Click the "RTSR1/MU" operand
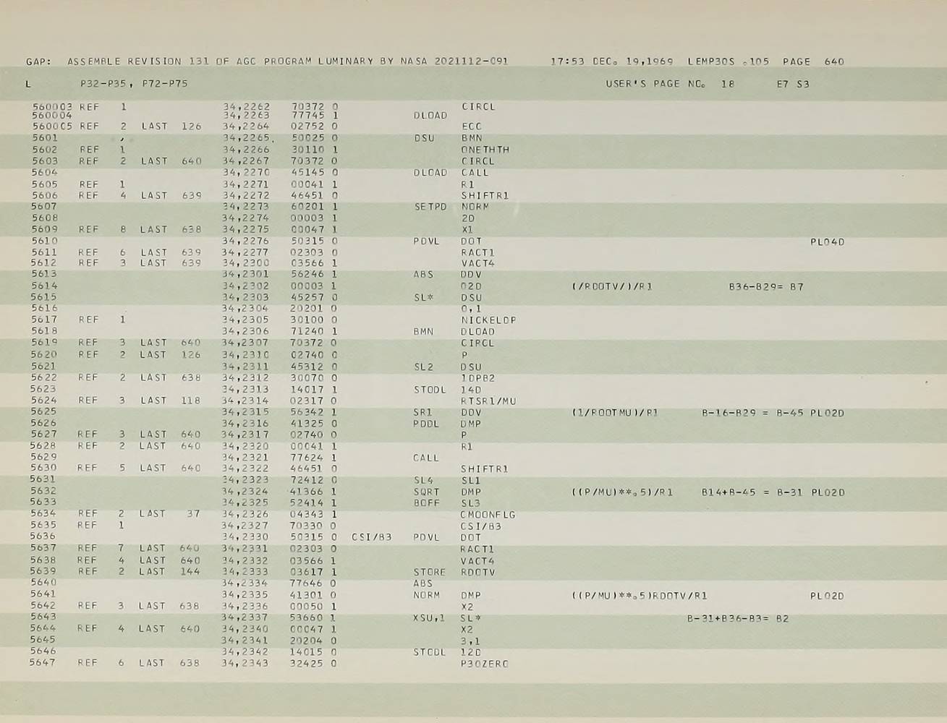Viewport: 947px width, 723px height. pyautogui.click(x=488, y=401)
